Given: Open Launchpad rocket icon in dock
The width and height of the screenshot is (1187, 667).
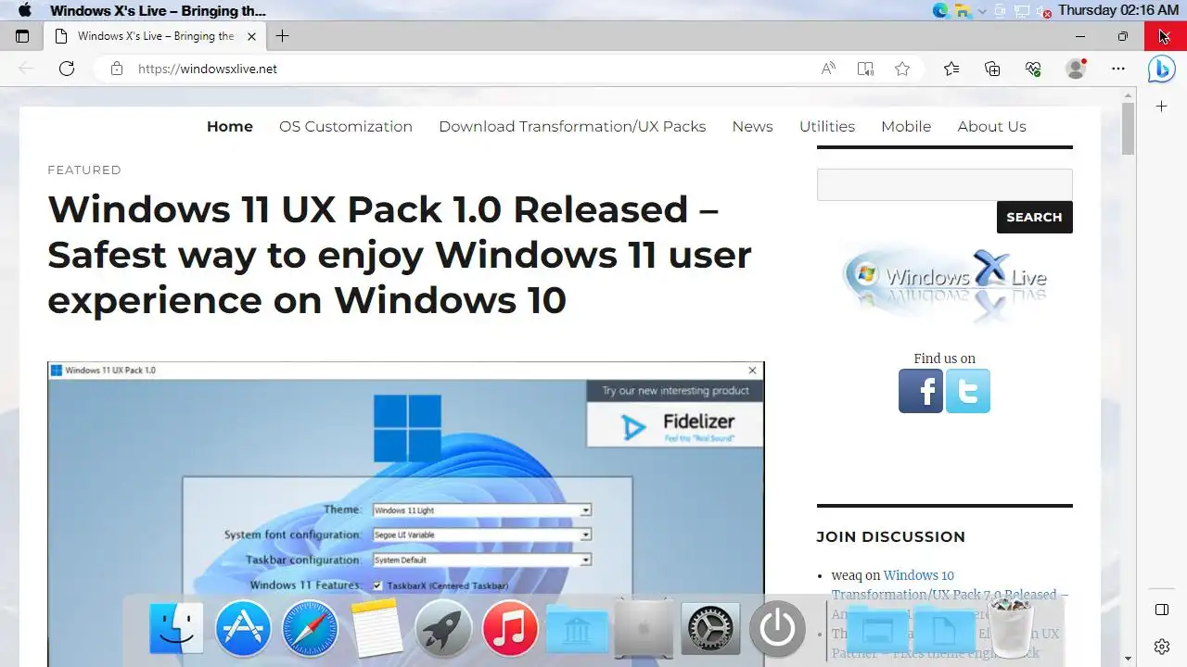Looking at the screenshot, I should (443, 628).
